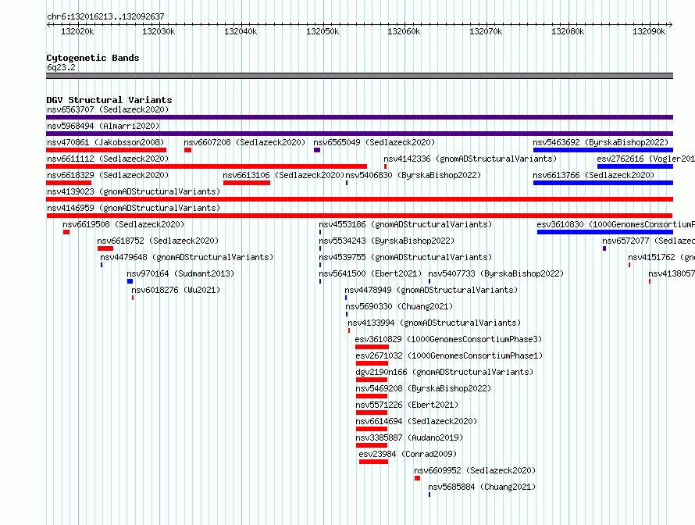The height and width of the screenshot is (525, 695).
Task: Open the nsv5641500 (Ebert2021) label
Action: coord(370,273)
